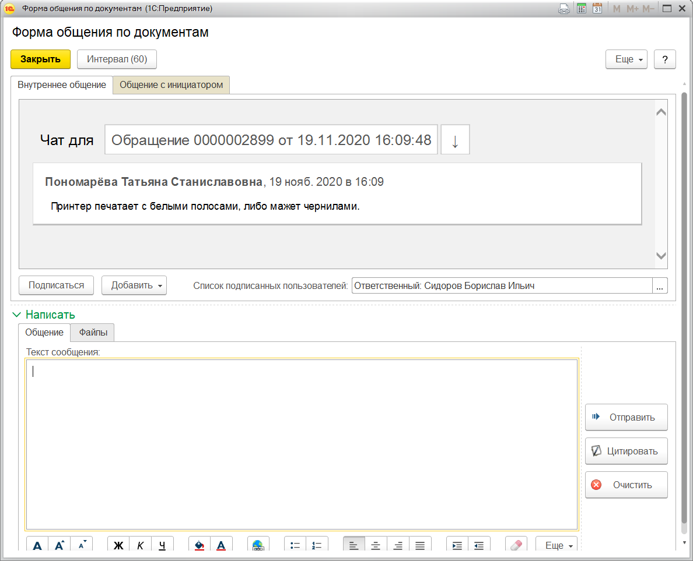
Task: Select the Общение tab
Action: point(44,333)
